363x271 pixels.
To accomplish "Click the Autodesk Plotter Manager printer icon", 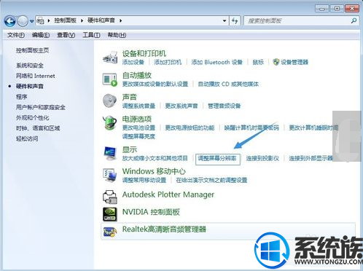I will tap(110, 197).
